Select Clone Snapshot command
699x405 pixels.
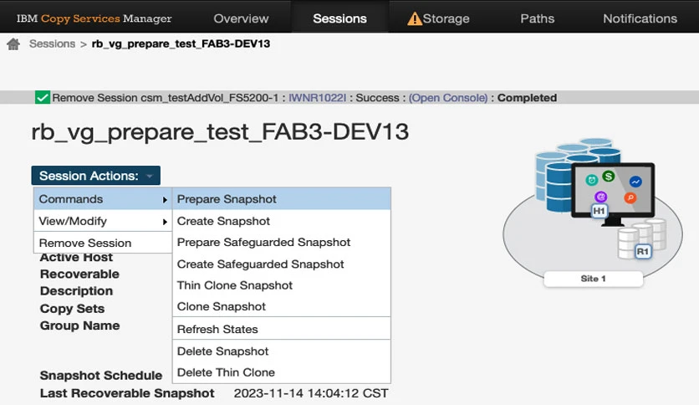(x=282, y=306)
